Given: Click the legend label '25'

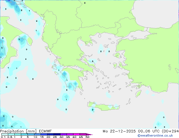Looking at the screenshot, I should pyautogui.click(x=55, y=137).
